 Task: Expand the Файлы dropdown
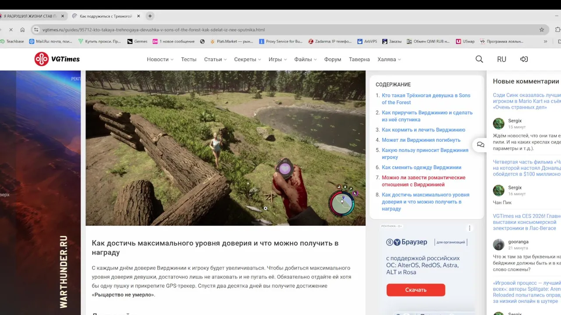305,59
